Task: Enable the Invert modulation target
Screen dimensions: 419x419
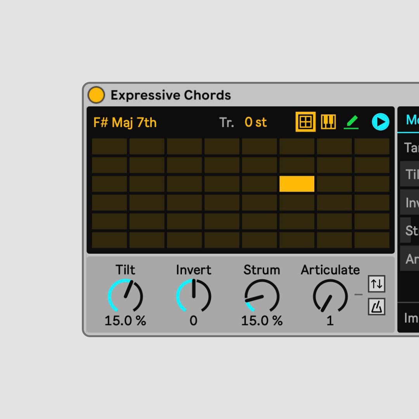Action: (410, 203)
